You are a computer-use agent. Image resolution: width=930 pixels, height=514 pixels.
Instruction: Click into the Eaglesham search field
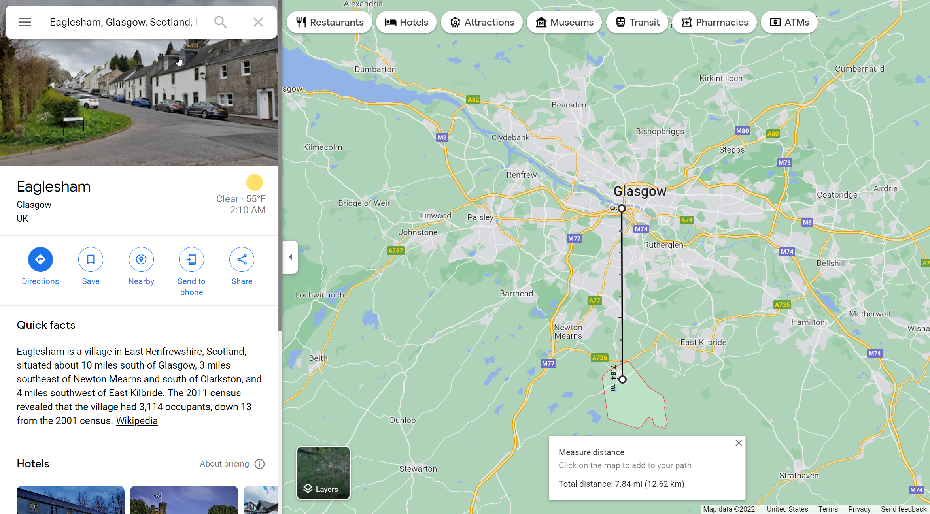coord(124,22)
